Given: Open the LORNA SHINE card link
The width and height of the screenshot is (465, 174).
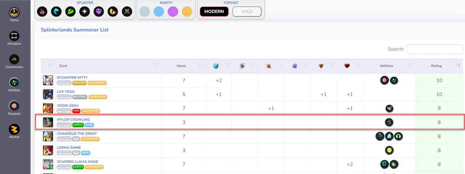Looking at the screenshot, I should pyautogui.click(x=69, y=147).
